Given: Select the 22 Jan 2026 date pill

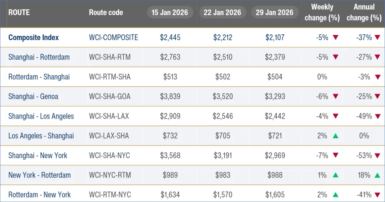Looking at the screenshot, I should click(222, 12).
